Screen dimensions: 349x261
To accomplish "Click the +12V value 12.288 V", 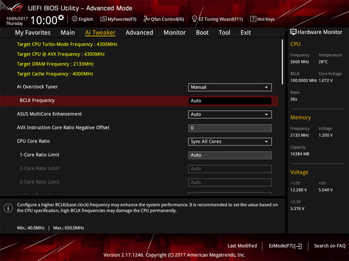I will (x=298, y=190).
